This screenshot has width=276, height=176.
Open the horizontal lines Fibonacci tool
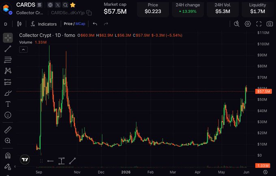8,60
